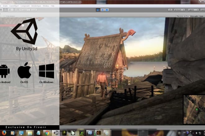Screen dimensions: 205x136
Task: Pause the running game in Unity
Action: [102, 10]
